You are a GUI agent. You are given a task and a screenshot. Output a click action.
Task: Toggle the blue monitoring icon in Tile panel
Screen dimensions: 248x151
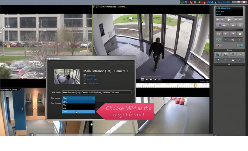click(233, 54)
